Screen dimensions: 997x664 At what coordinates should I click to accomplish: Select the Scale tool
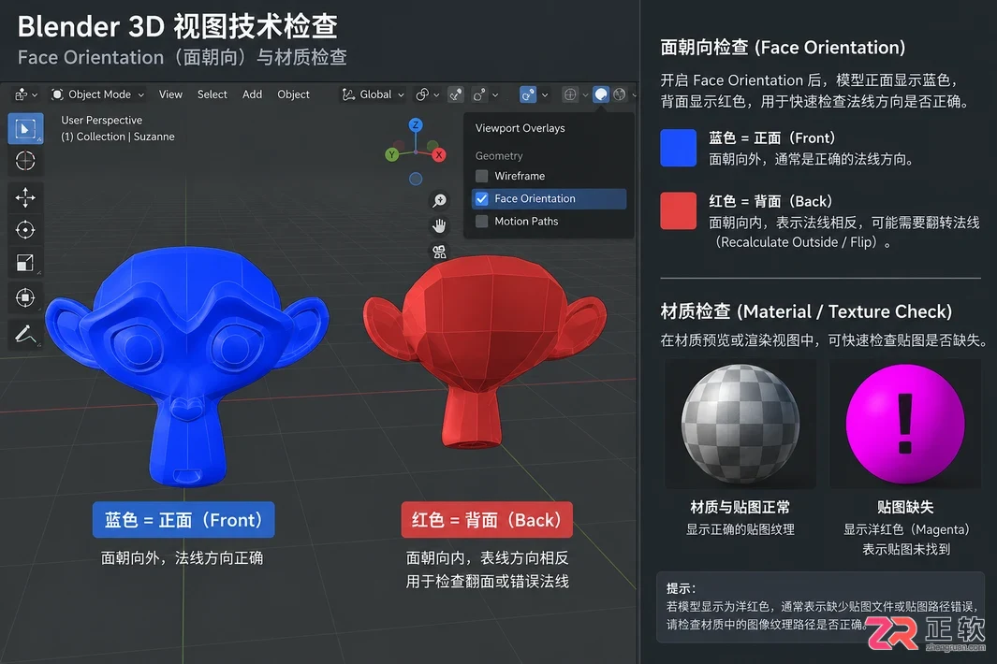(x=25, y=263)
